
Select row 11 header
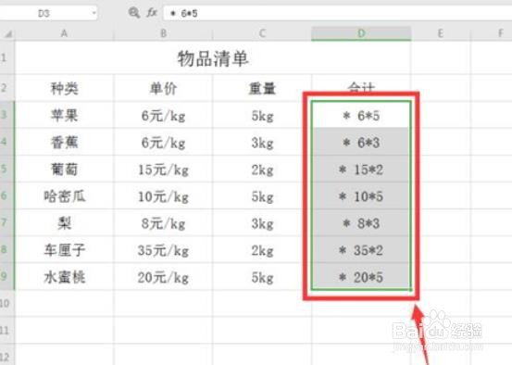6,330
